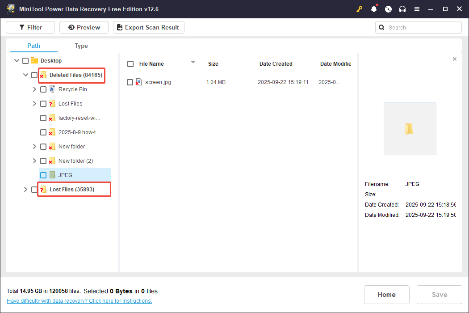Screen dimensions: 469x313
Task: Check the Deleted Files folder checkbox
Action: point(34,75)
